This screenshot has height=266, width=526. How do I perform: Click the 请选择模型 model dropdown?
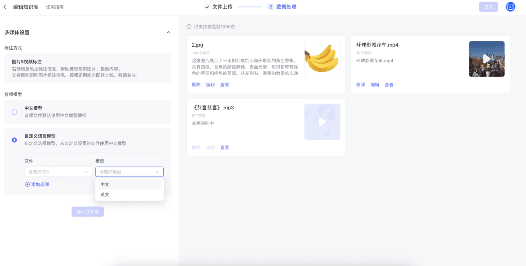tap(129, 172)
